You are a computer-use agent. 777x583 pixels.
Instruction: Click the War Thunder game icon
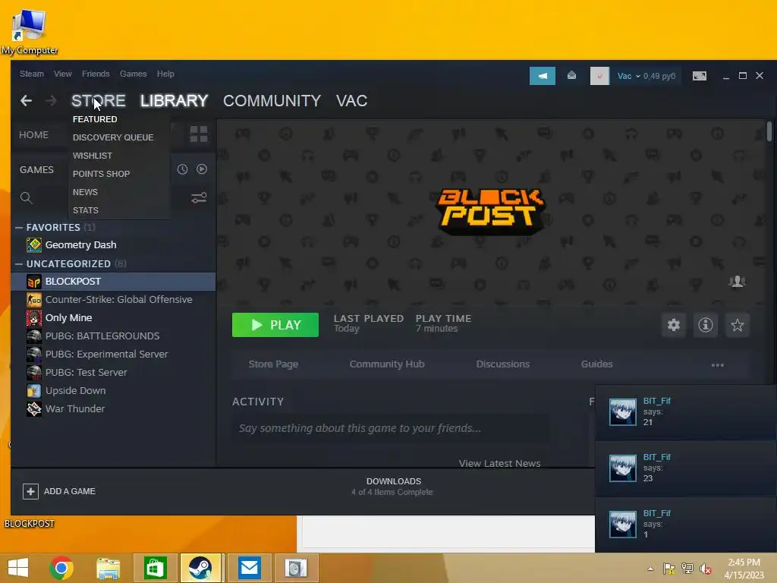coord(33,409)
